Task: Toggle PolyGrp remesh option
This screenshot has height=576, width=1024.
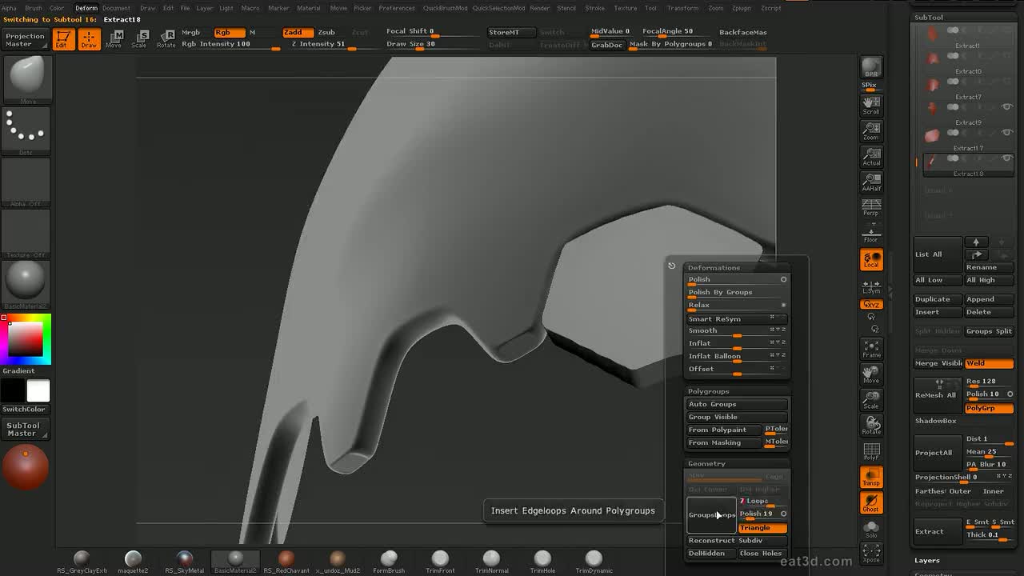Action: (989, 408)
